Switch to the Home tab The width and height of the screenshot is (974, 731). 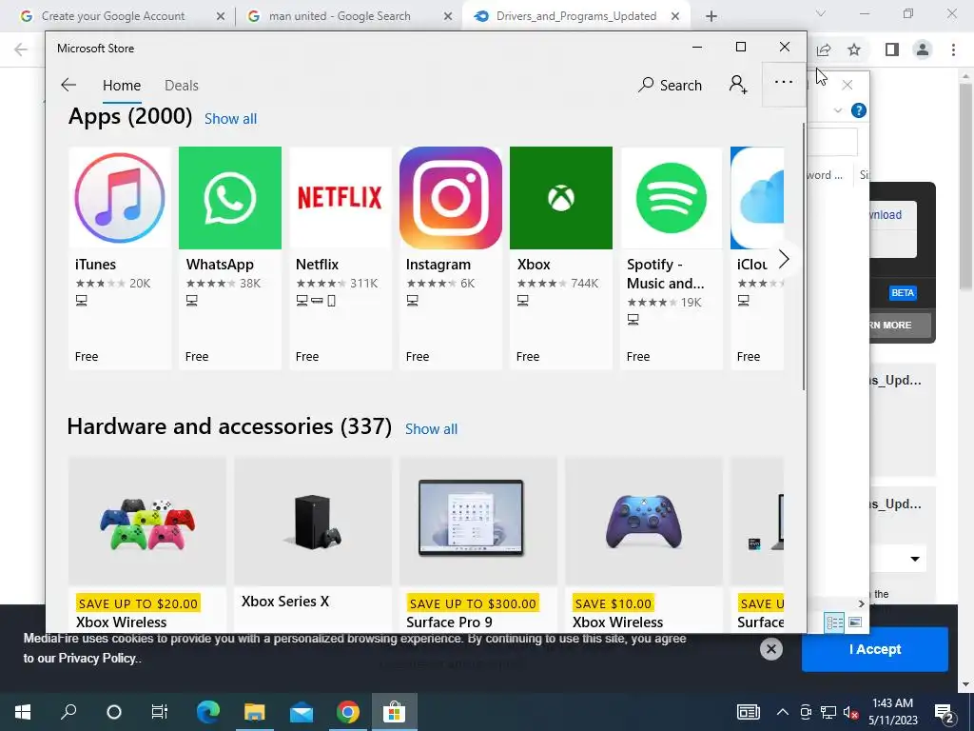click(122, 86)
